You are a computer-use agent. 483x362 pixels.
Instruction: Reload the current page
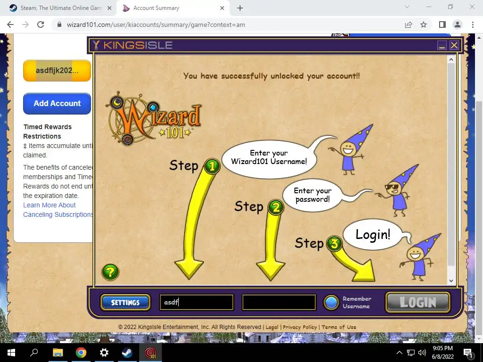tap(41, 25)
